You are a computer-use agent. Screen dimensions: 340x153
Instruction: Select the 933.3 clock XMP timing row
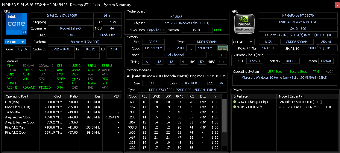(x=174, y=127)
